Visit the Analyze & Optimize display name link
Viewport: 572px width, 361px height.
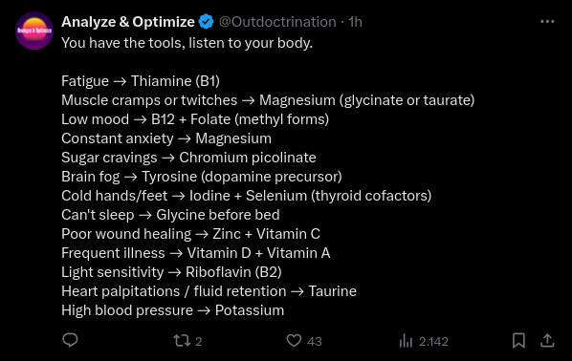click(x=128, y=22)
